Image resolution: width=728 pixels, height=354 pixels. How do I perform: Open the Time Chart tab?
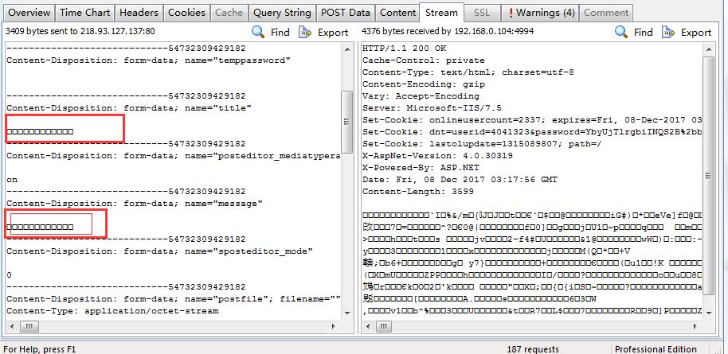[x=85, y=13]
